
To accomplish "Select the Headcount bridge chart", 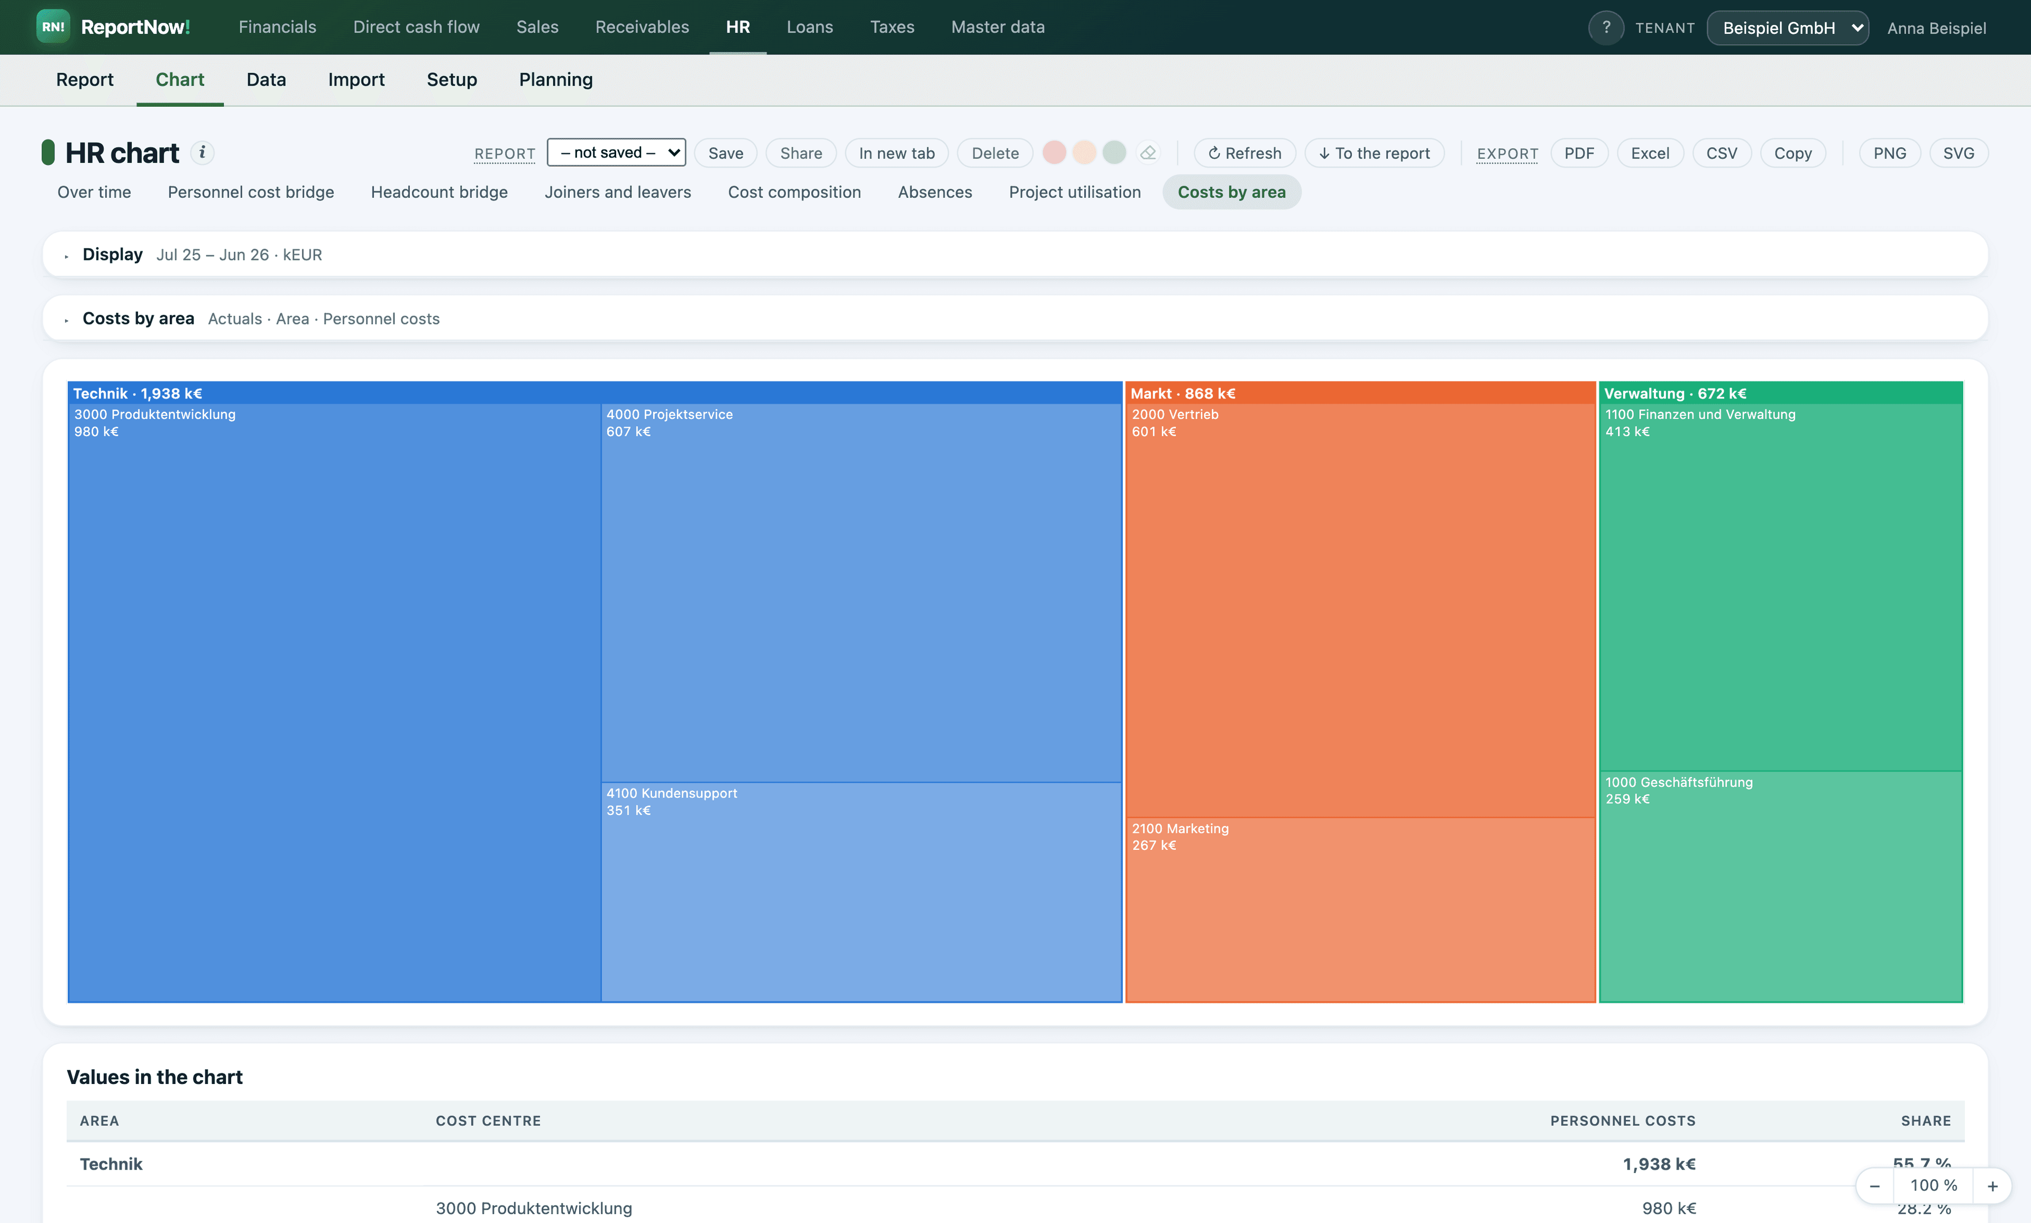I will [440, 192].
